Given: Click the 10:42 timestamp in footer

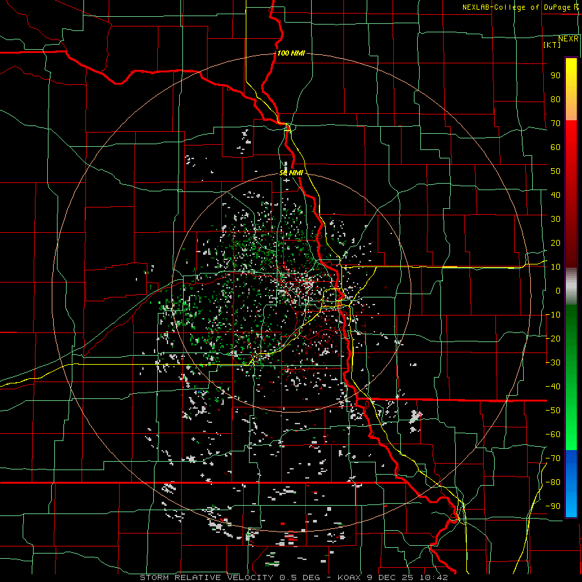Looking at the screenshot, I should pos(435,577).
